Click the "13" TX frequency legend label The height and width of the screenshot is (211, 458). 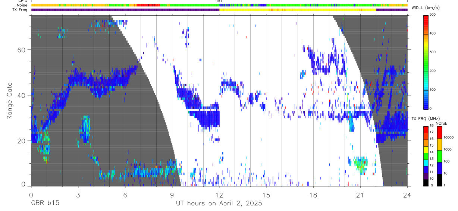coord(432,159)
